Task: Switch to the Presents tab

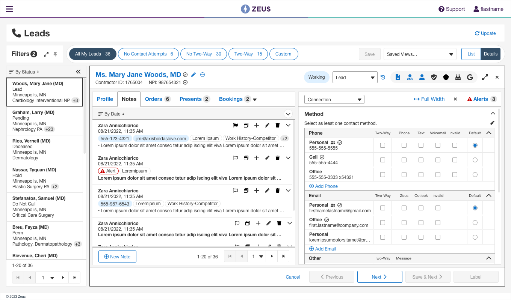Action: [195, 99]
